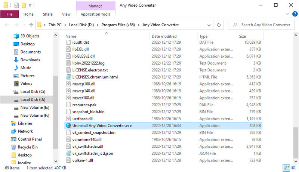299x172 pixels.
Task: Expand the ribbon with chevron
Action: 287,14
